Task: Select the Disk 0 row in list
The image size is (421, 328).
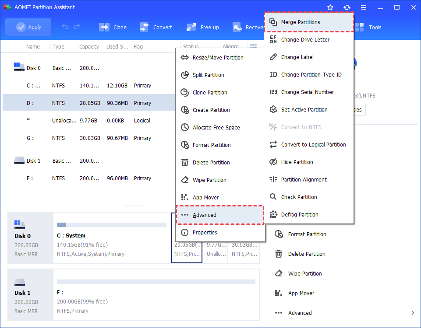Action: pyautogui.click(x=89, y=68)
